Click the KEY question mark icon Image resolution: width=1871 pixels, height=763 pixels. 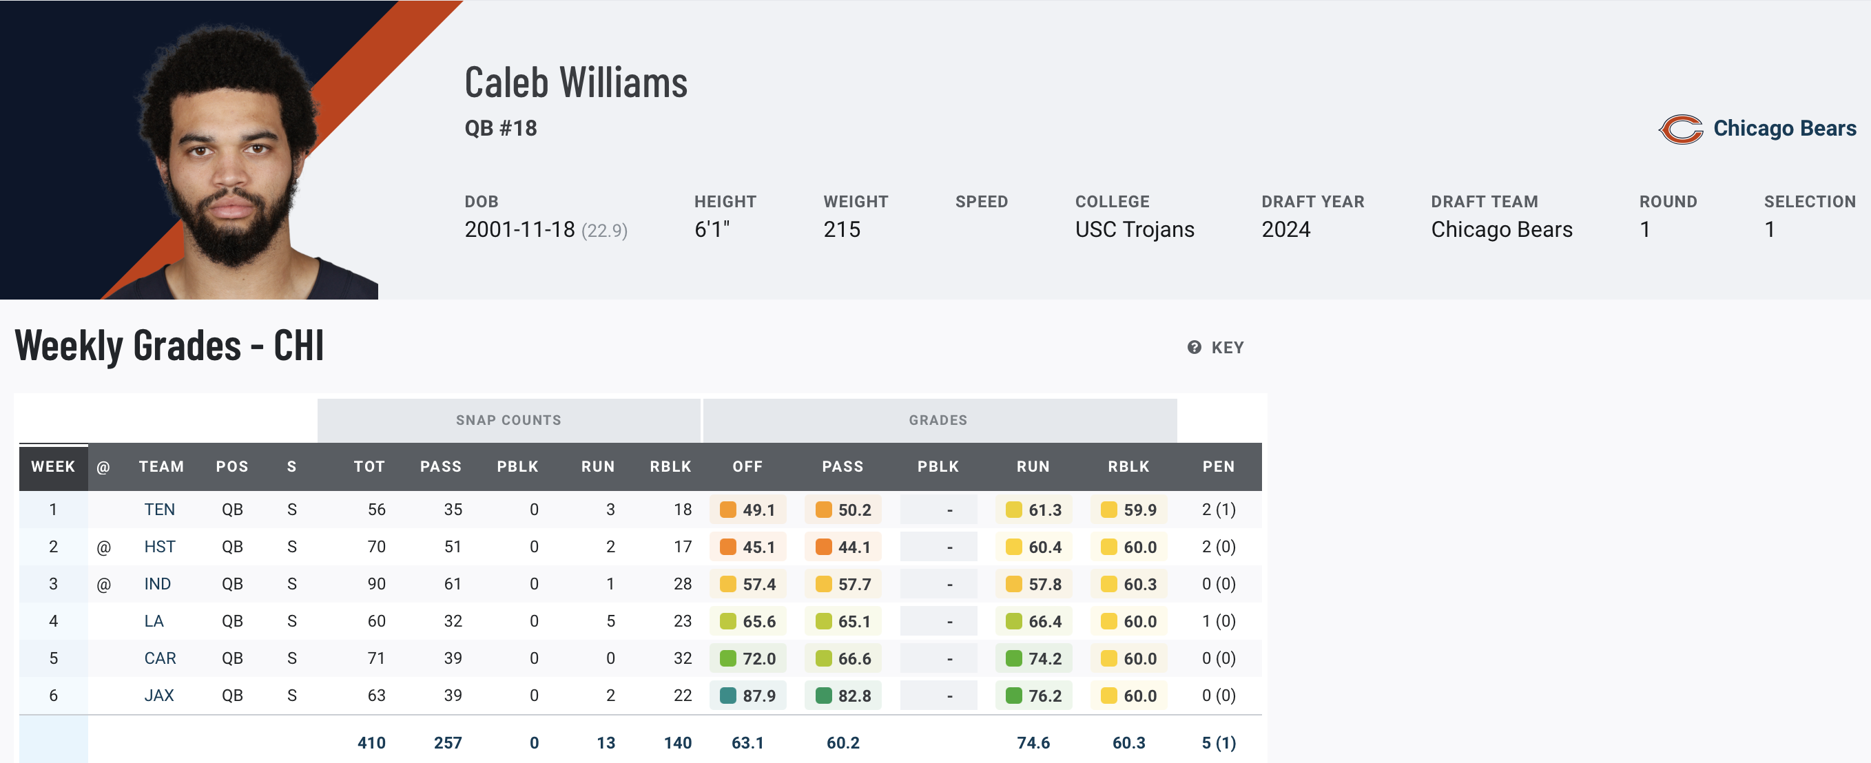1194,348
